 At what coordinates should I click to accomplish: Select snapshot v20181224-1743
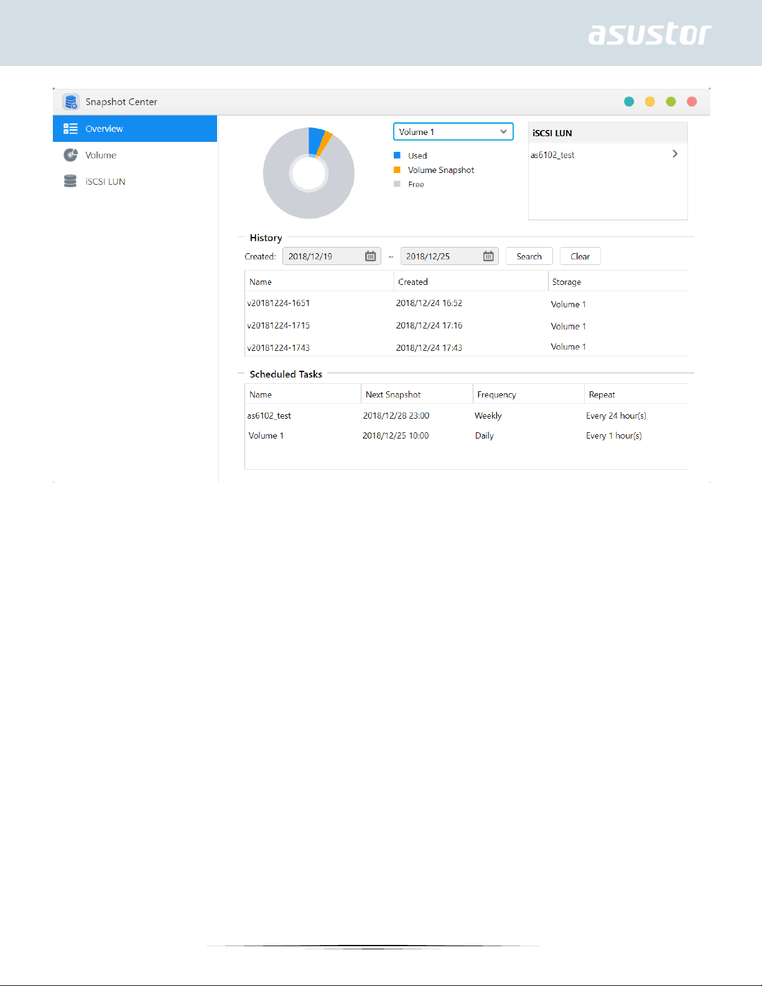click(279, 348)
